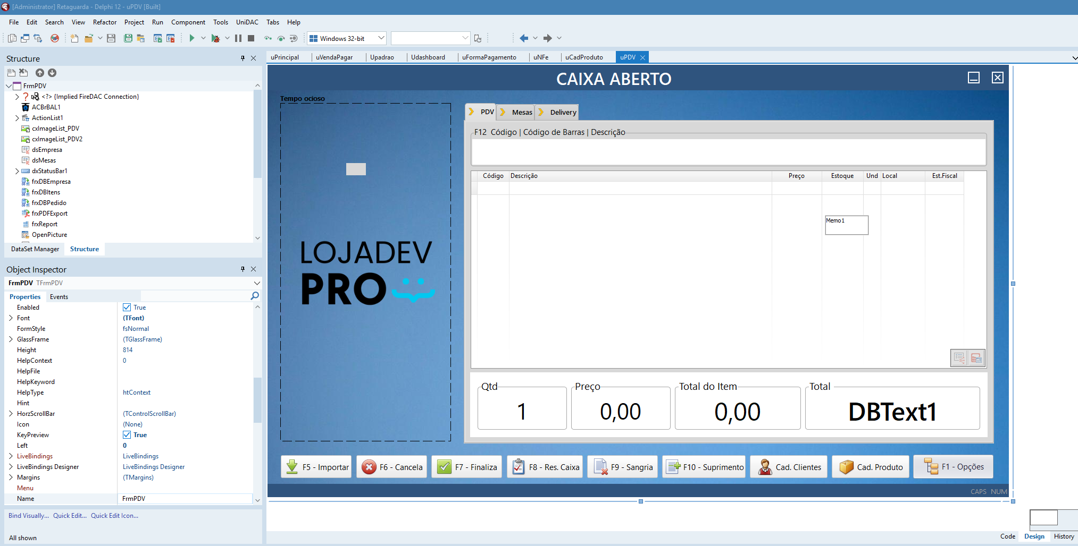This screenshot has height=546, width=1078.
Task: Navigate back with the blue arrow
Action: tap(524, 38)
